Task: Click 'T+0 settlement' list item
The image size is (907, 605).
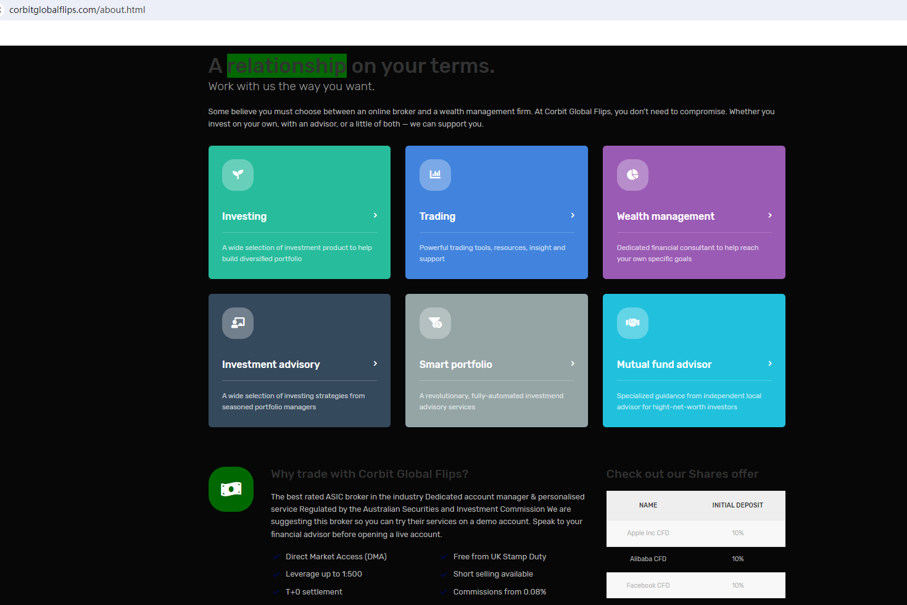Action: [x=314, y=592]
